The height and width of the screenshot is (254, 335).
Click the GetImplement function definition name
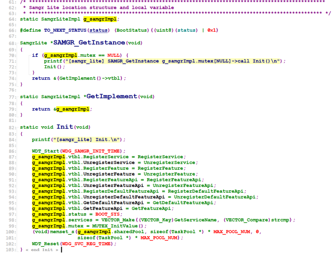(112, 96)
